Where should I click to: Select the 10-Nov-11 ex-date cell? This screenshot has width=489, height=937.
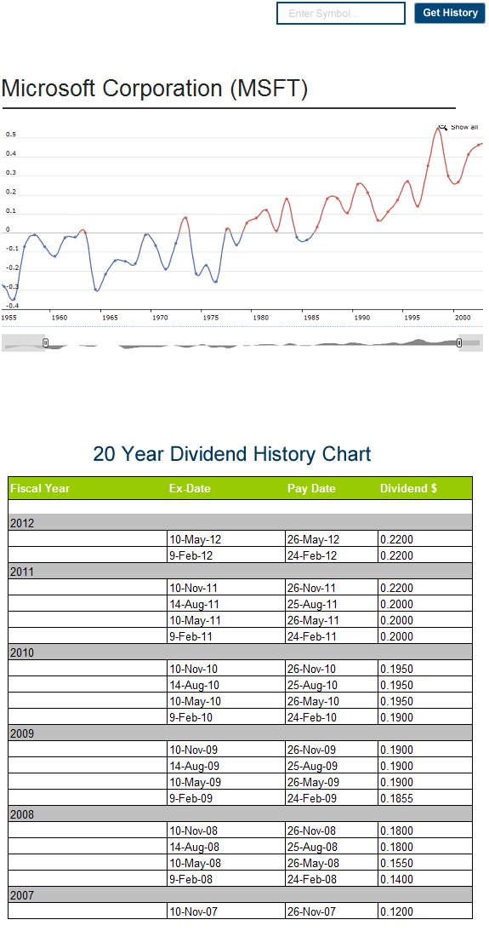226,588
